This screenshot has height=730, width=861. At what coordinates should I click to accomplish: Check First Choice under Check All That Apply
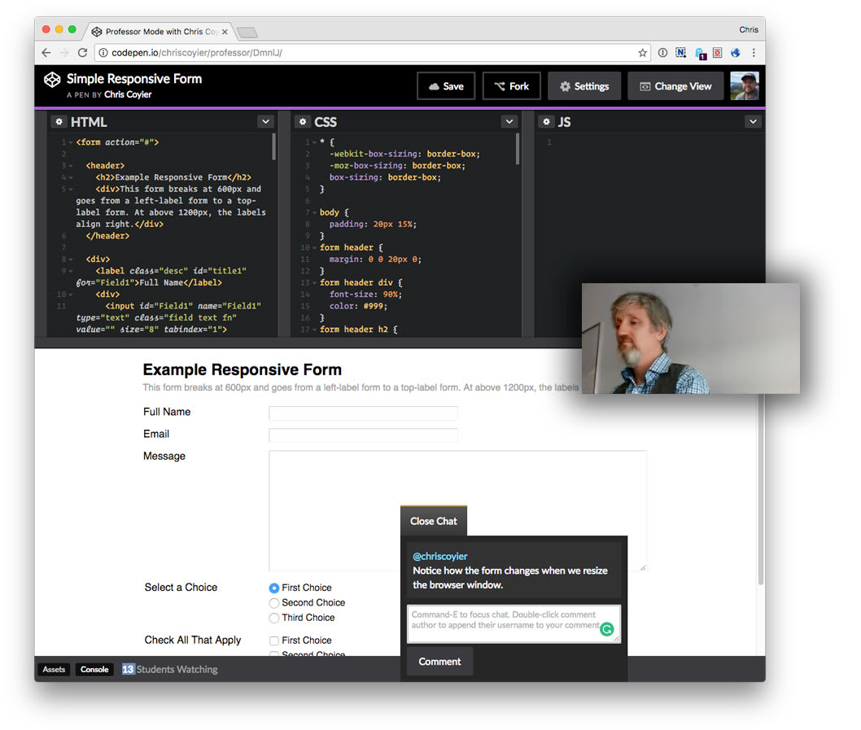point(273,640)
